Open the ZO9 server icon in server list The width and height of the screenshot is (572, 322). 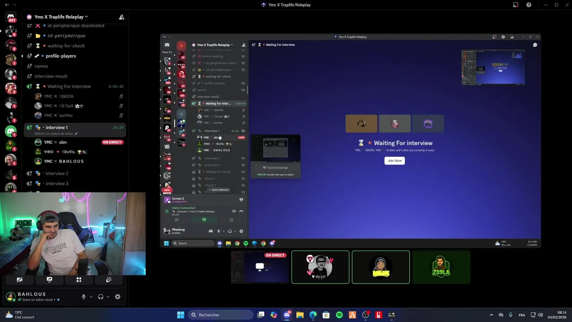coord(11,145)
